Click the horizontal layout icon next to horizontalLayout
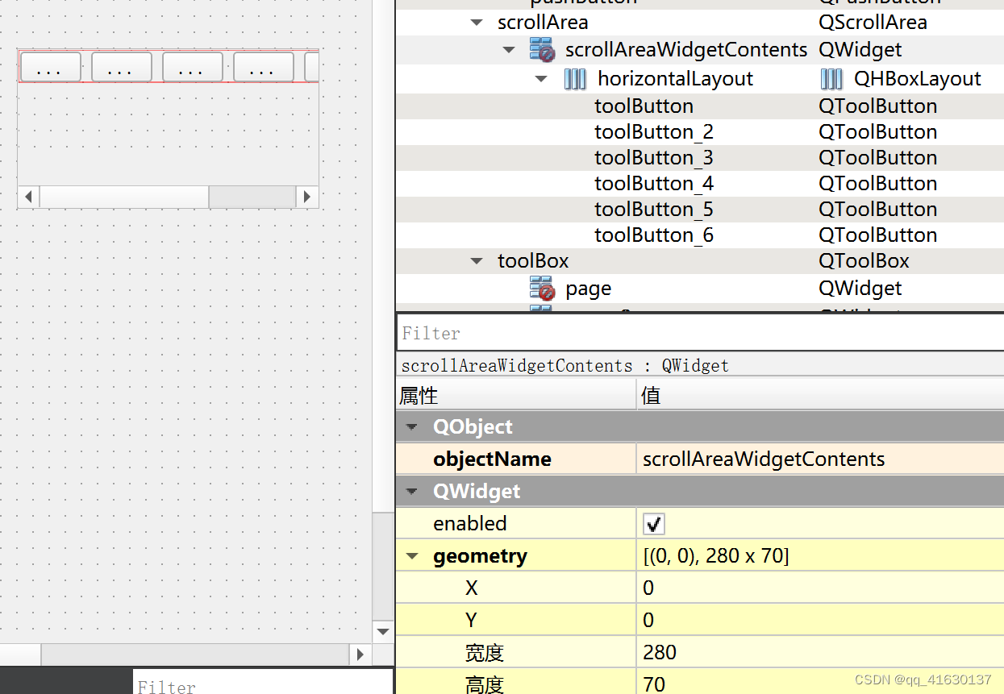The image size is (1004, 694). coord(574,78)
